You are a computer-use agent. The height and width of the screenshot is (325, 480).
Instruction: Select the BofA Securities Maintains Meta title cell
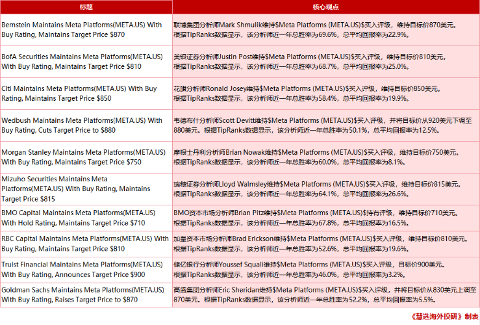tap(86, 62)
